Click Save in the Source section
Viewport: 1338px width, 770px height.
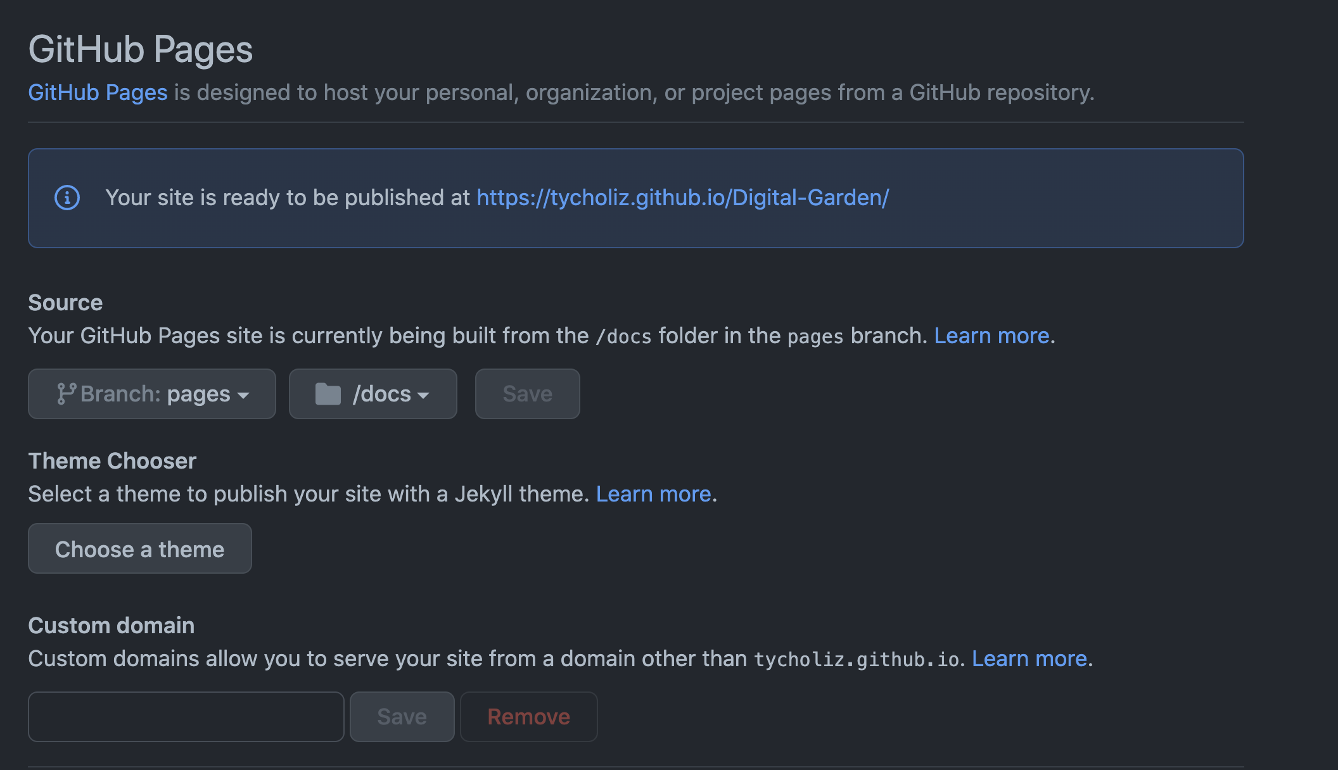tap(526, 393)
